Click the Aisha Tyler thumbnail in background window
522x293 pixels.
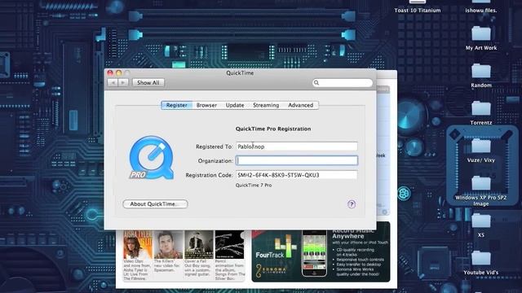(138, 245)
